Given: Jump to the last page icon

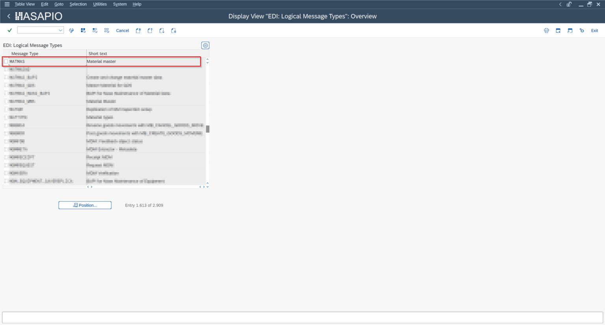Looking at the screenshot, I should [x=173, y=30].
